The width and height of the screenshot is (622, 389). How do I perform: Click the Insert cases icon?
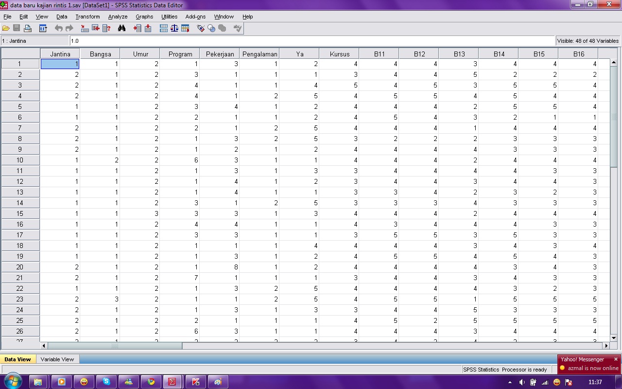click(x=138, y=28)
